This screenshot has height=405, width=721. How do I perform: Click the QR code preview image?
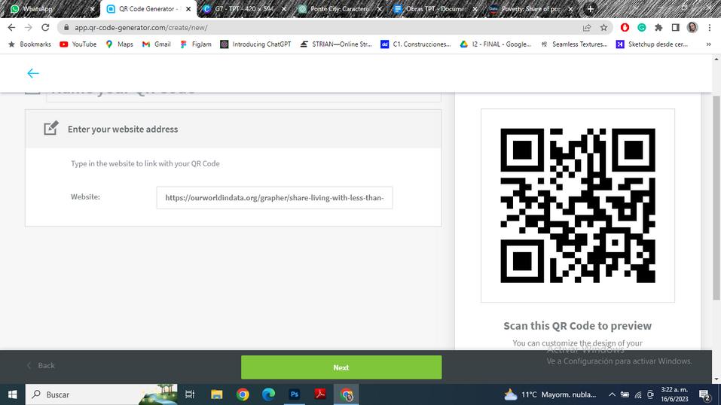(x=578, y=206)
